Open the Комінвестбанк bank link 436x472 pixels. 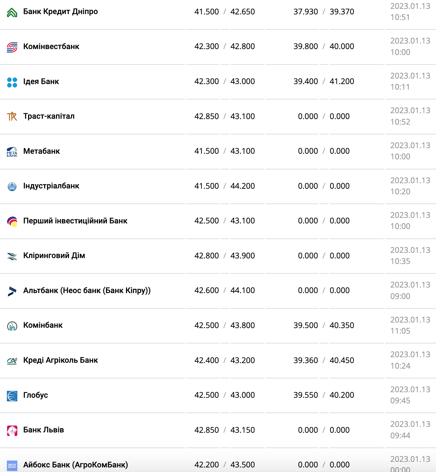pyautogui.click(x=51, y=46)
